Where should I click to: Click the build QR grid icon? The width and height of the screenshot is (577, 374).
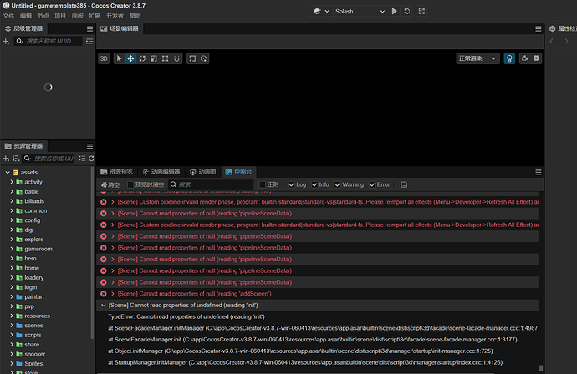(421, 11)
